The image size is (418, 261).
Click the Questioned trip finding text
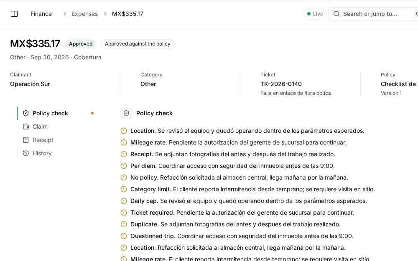[x=242, y=236]
